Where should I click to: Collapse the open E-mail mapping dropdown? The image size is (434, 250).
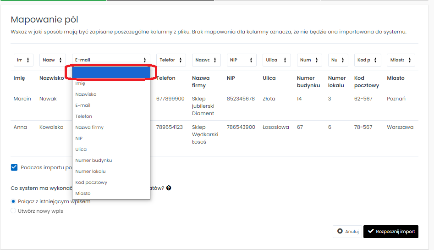111,60
